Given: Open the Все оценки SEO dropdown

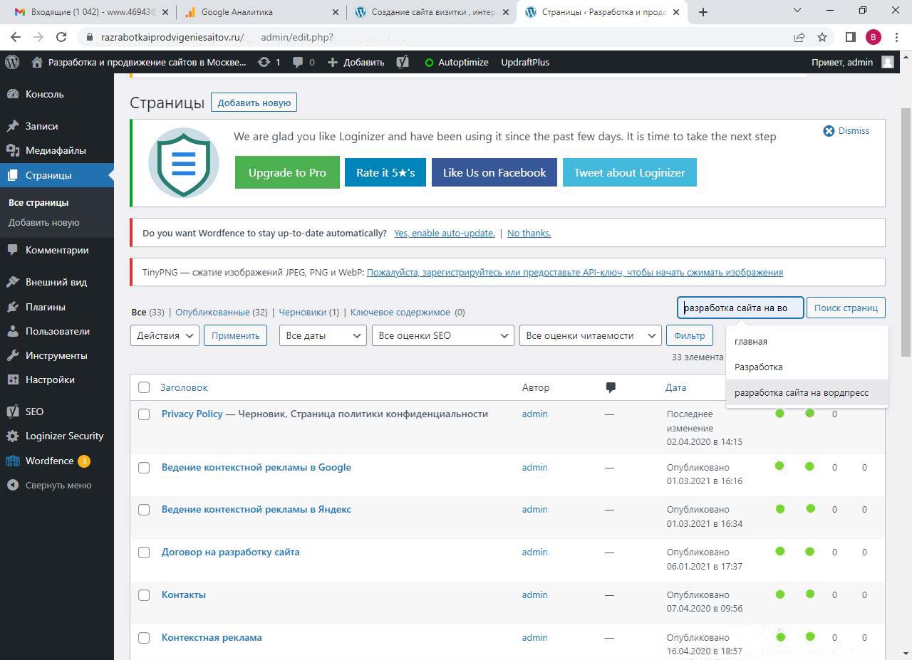Looking at the screenshot, I should pos(442,335).
